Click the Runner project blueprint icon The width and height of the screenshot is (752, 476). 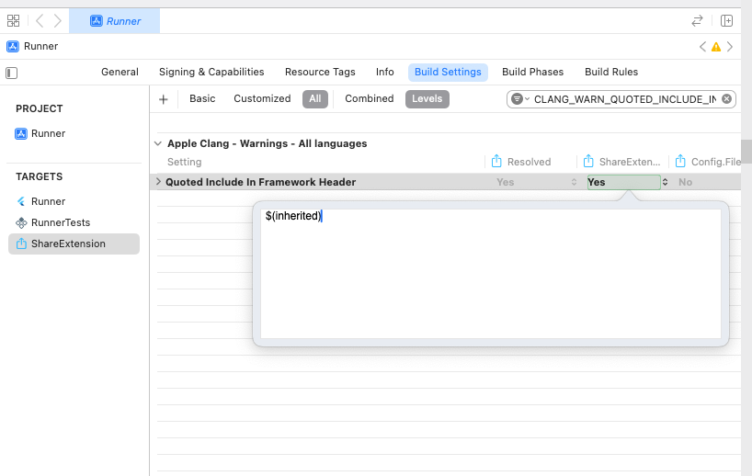(x=21, y=133)
